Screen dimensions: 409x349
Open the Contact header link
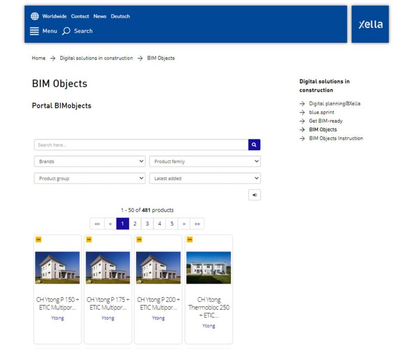pyautogui.click(x=80, y=16)
